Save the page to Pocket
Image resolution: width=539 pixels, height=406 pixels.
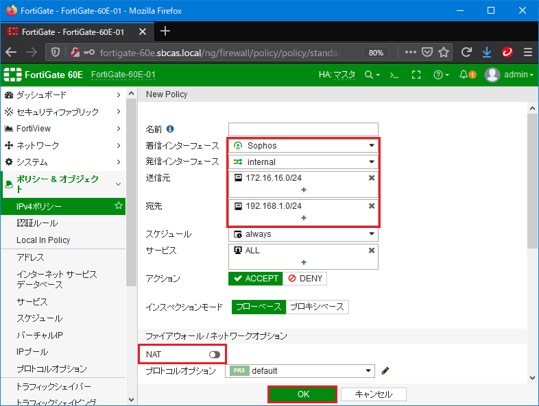[x=427, y=52]
